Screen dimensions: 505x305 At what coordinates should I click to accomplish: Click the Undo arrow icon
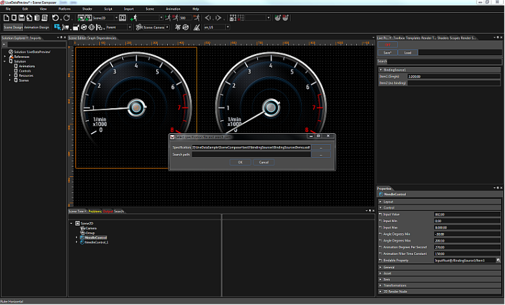pos(55,18)
